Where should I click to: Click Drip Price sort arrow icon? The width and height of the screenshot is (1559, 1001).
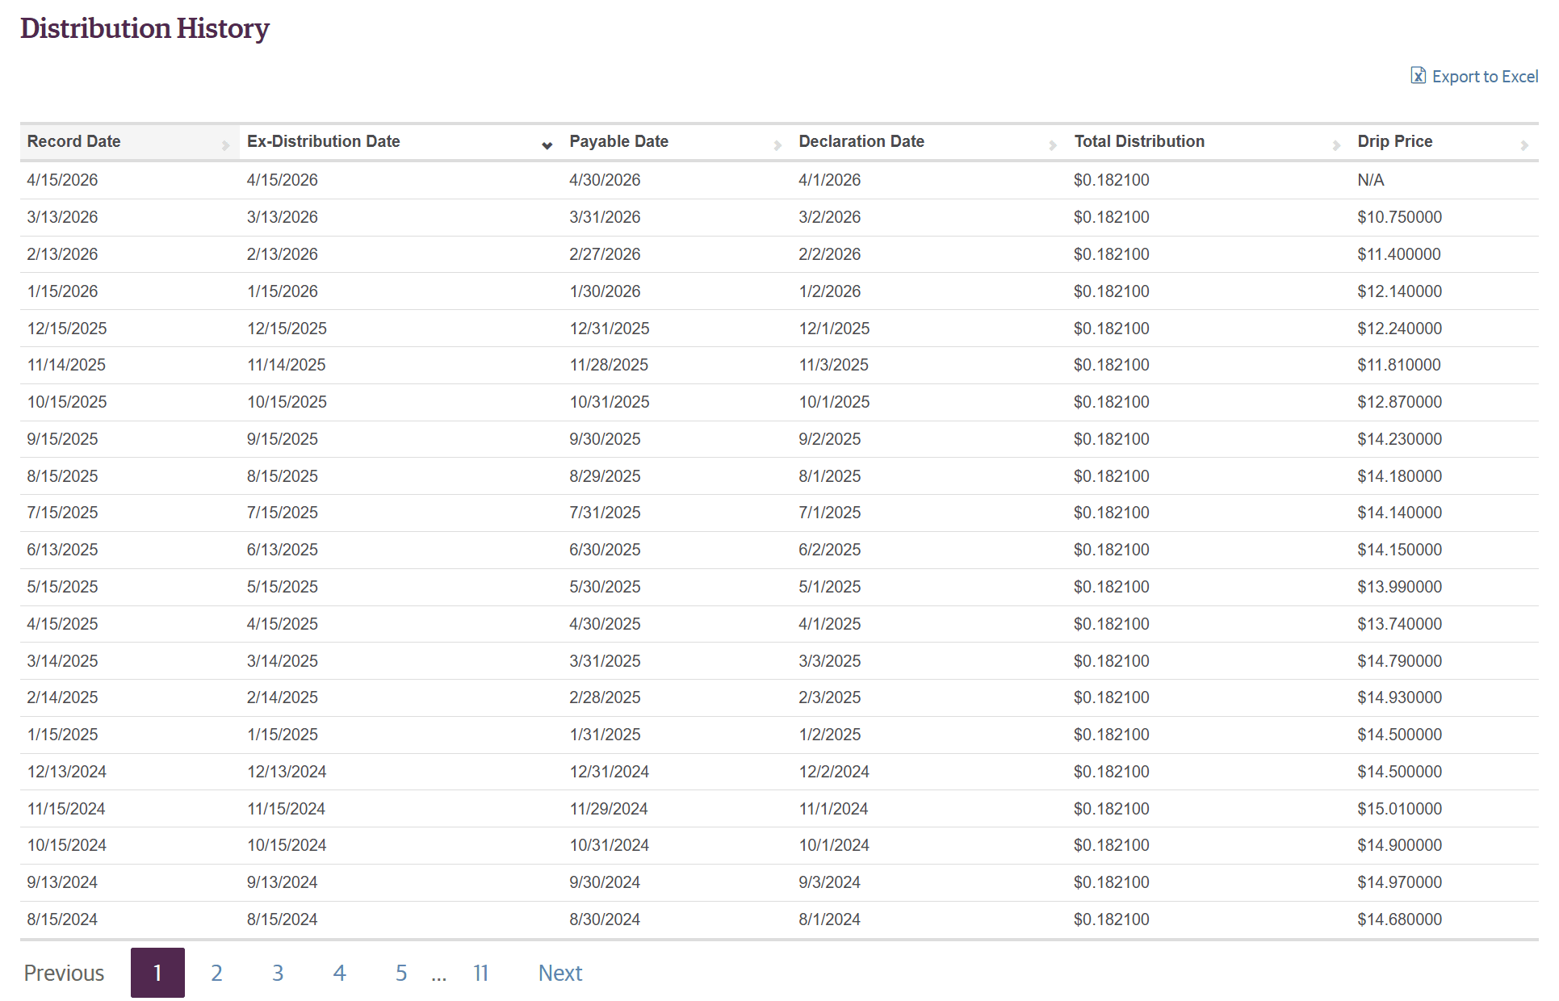(x=1523, y=145)
